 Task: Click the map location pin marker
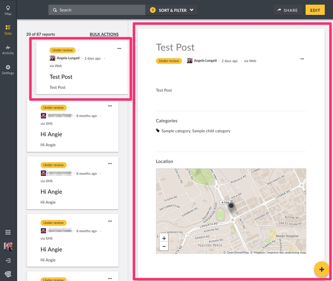[x=231, y=207]
